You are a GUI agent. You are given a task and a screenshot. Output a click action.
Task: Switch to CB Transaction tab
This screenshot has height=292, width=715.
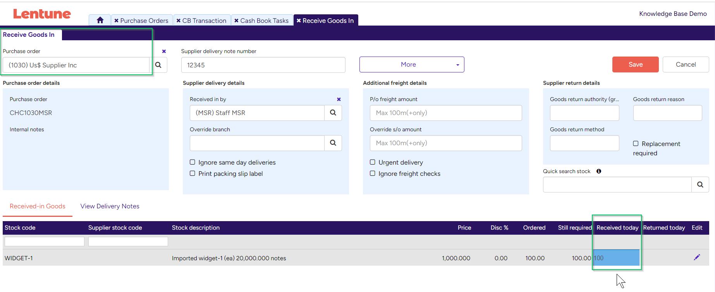204,21
